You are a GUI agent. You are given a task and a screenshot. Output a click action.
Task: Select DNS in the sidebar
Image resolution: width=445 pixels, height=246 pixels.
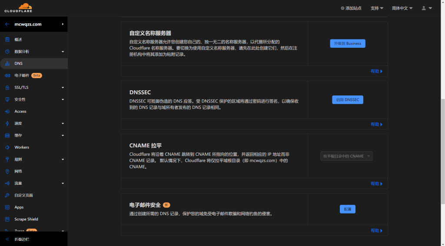click(x=34, y=63)
